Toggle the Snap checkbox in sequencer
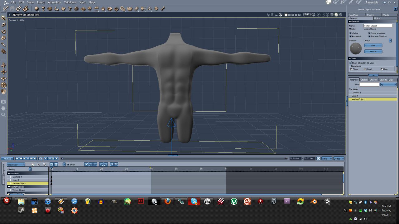Screen dimensions: 399x224 (x=69, y=165)
